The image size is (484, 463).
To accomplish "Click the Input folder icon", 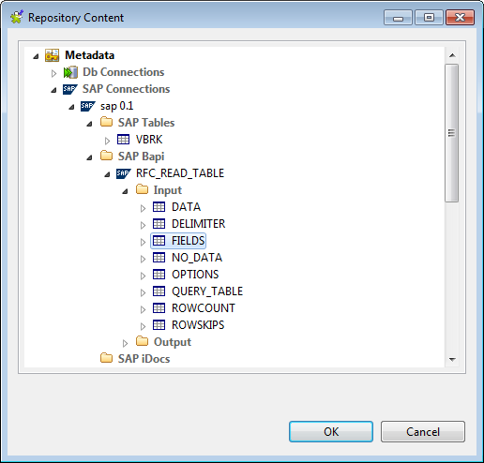I will pyautogui.click(x=142, y=189).
